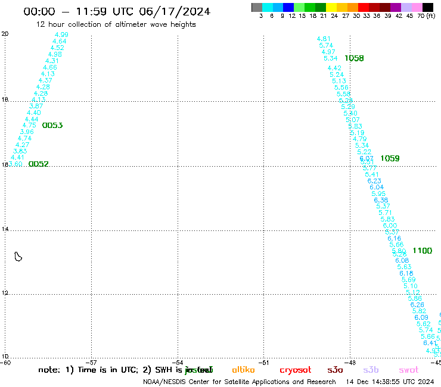Image resolution: width=441 pixels, height=387 pixels.
Task: Select the 0052 pass time label
Action: click(x=39, y=164)
